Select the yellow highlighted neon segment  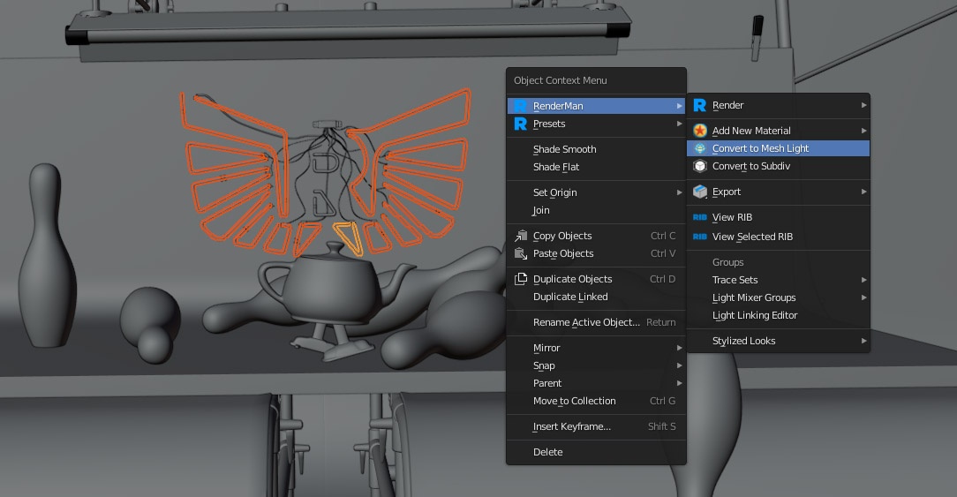350,237
